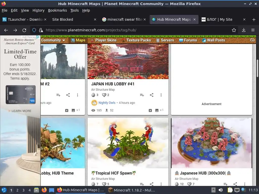Open more options for Japanese HUB 300x300

coord(245,184)
